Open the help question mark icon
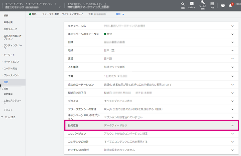Viewport: 241px width, 156px height. 223,5
